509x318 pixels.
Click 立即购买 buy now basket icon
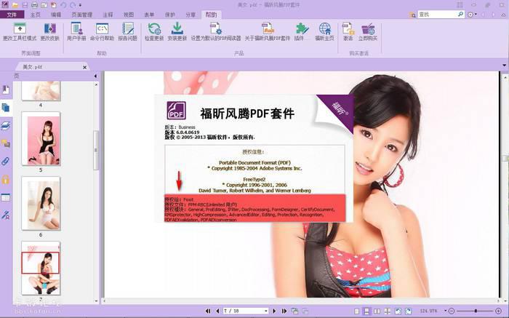(368, 28)
